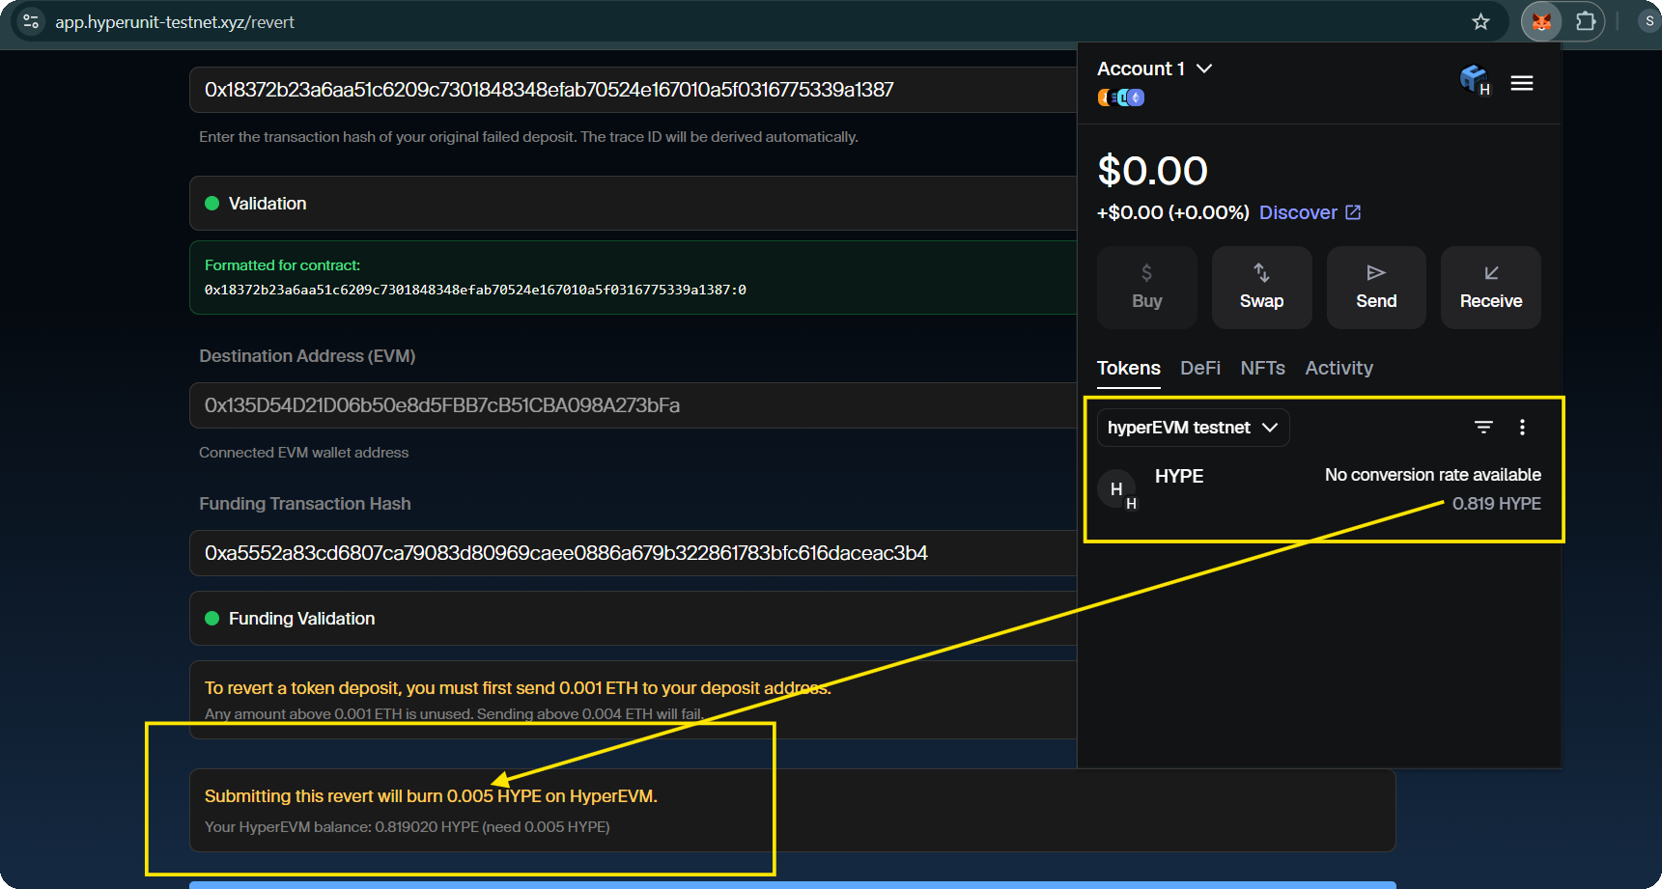This screenshot has width=1662, height=889.
Task: Click the site information icon in address bar
Action: [x=31, y=21]
